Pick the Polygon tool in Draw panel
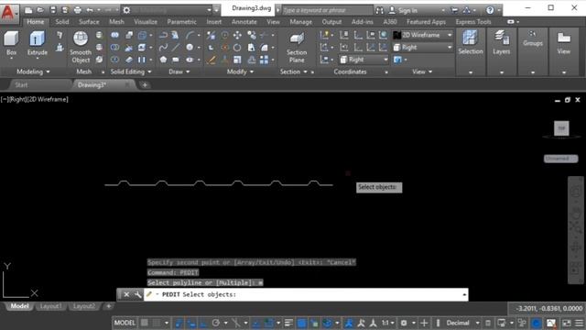This screenshot has width=586, height=330. [163, 60]
